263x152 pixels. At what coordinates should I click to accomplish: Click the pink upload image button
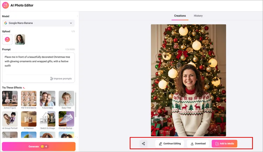(7, 39)
